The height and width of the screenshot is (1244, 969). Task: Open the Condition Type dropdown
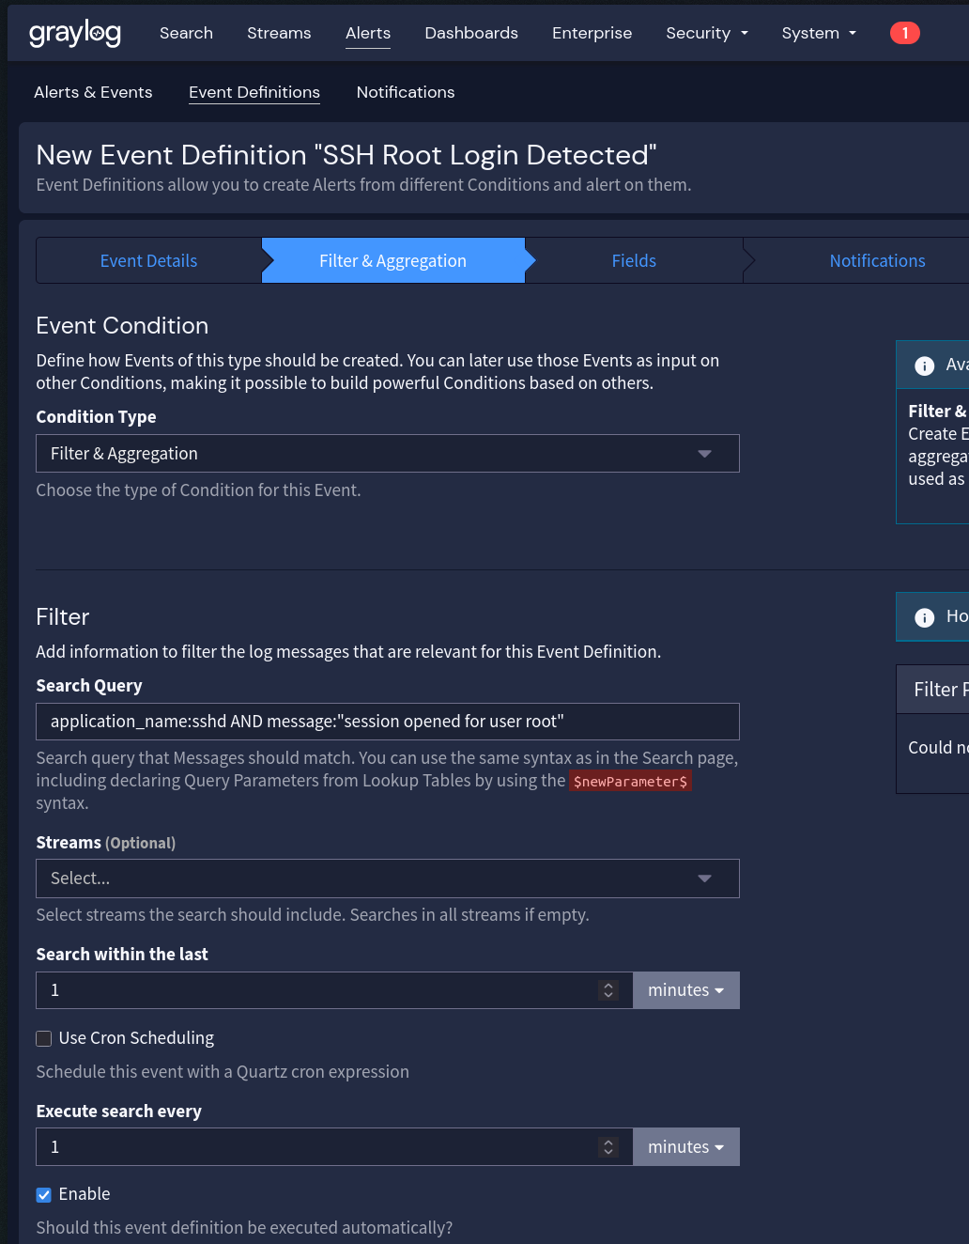click(x=387, y=454)
